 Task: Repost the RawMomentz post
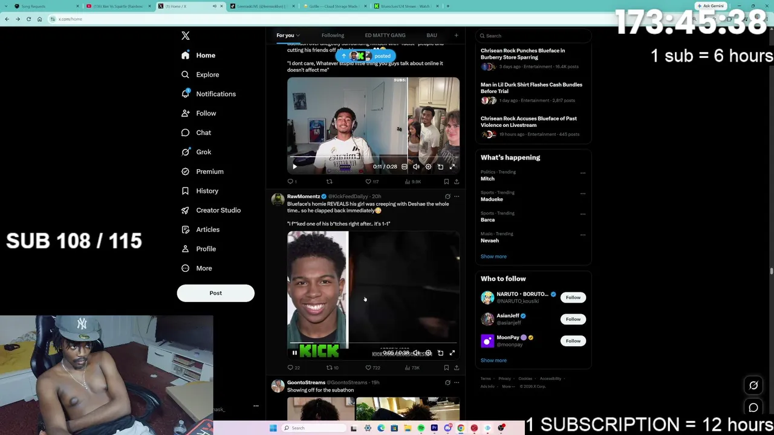(332, 367)
